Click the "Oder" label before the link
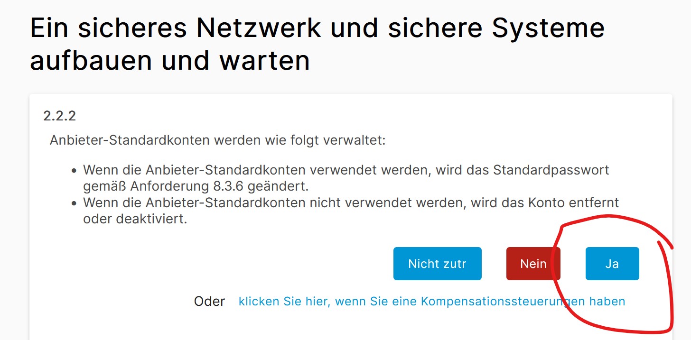Viewport: 691px width, 340px height. coord(209,302)
